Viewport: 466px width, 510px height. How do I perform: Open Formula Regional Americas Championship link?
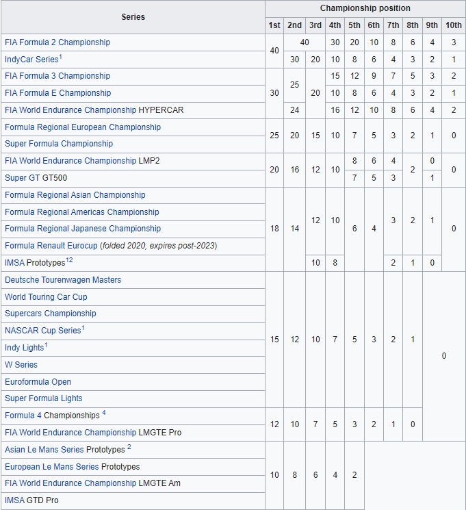[82, 212]
